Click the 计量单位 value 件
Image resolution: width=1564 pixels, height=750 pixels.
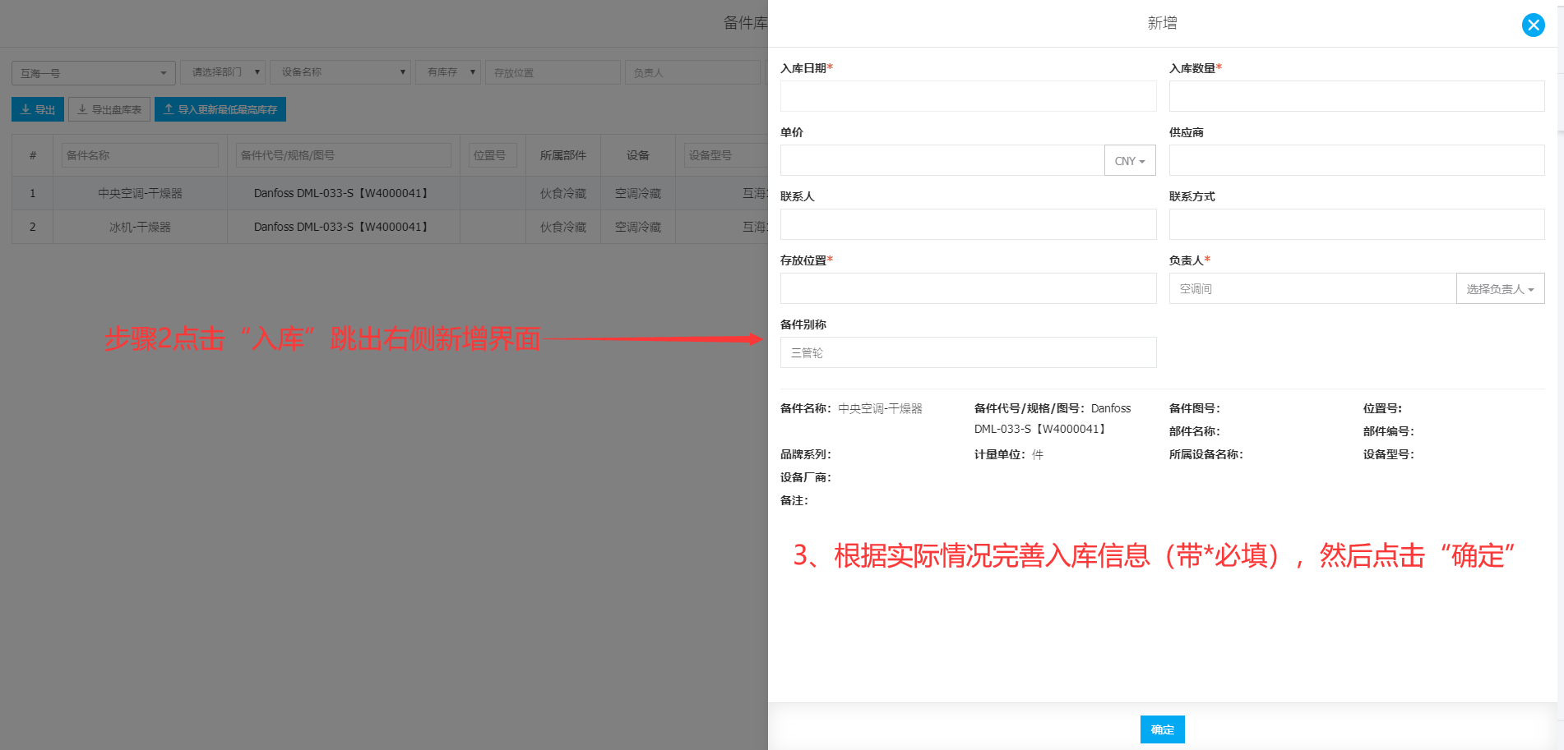point(1038,454)
